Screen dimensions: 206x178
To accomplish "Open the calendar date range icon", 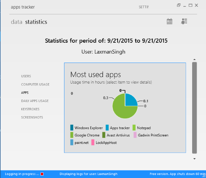I will coord(169,21).
